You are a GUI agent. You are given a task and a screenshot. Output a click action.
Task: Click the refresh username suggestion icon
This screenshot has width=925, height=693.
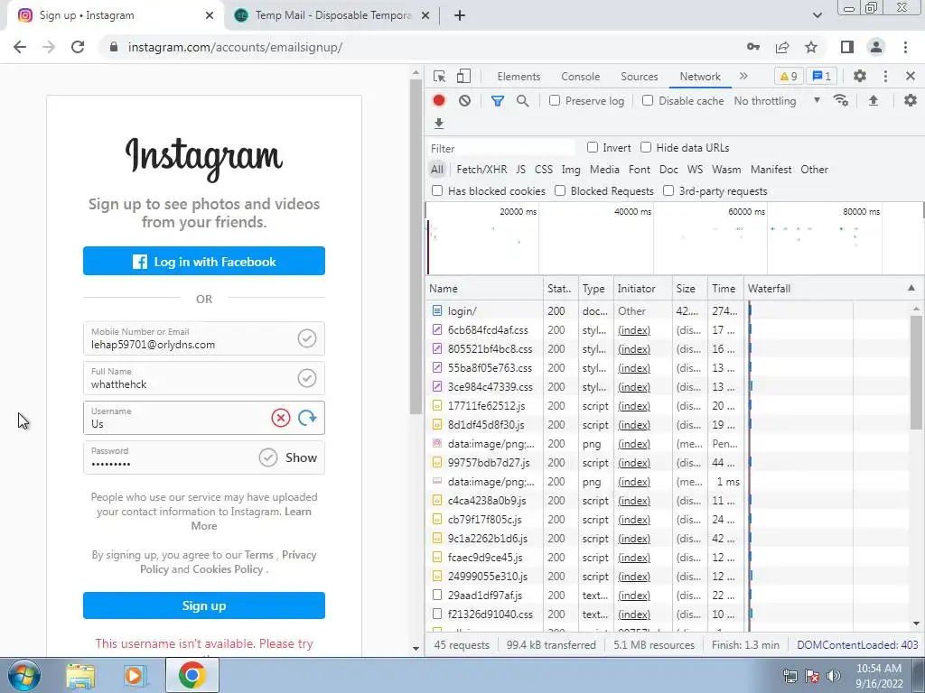click(x=307, y=418)
